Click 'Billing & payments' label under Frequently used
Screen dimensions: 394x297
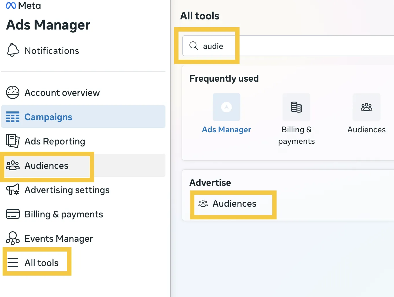point(297,135)
